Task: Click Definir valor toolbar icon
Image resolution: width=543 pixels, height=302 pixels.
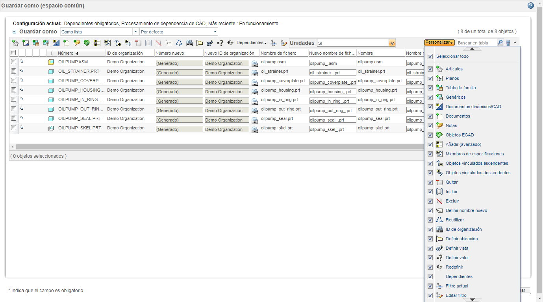Action: tap(220, 43)
